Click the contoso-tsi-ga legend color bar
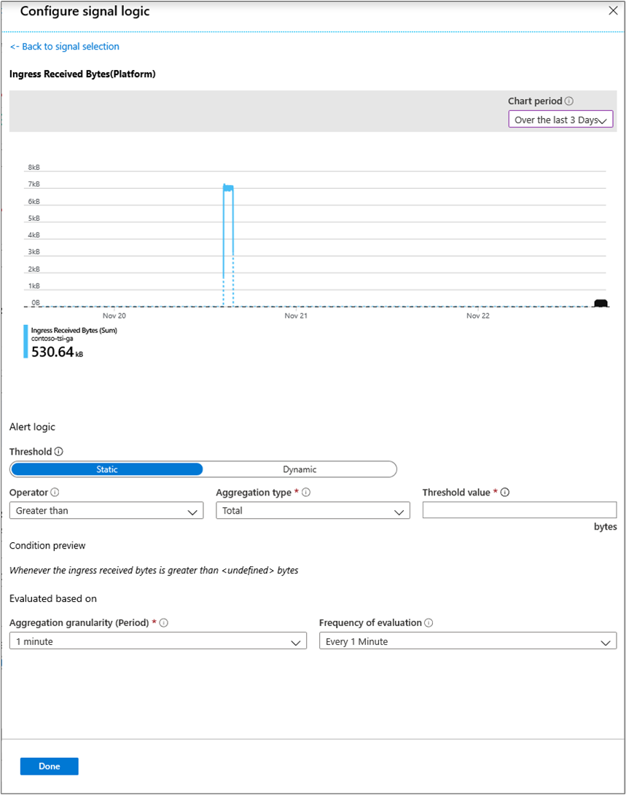Viewport: 626px width, 795px height. pyautogui.click(x=25, y=342)
